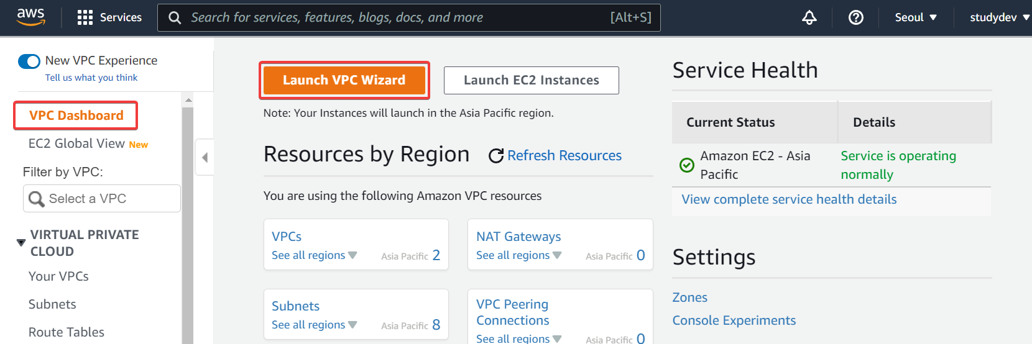Expand See all regions under VPCs

tap(315, 255)
